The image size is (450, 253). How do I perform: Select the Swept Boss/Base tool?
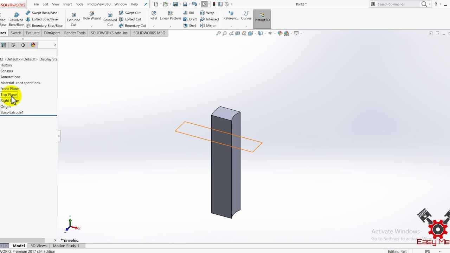click(x=41, y=13)
